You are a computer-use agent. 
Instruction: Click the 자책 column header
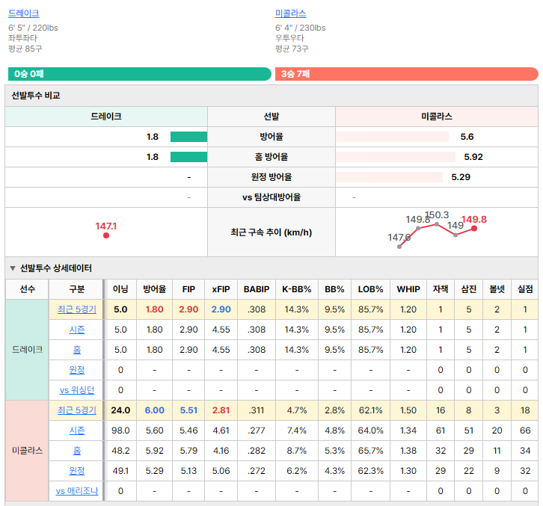441,289
